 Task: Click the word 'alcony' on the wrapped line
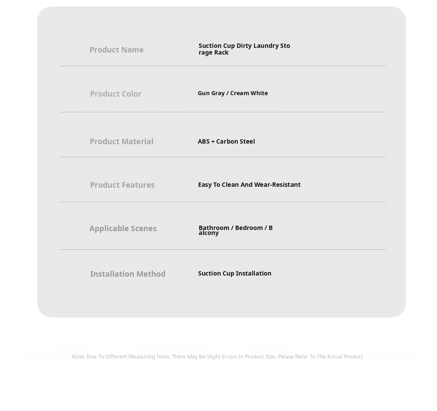coord(209,233)
